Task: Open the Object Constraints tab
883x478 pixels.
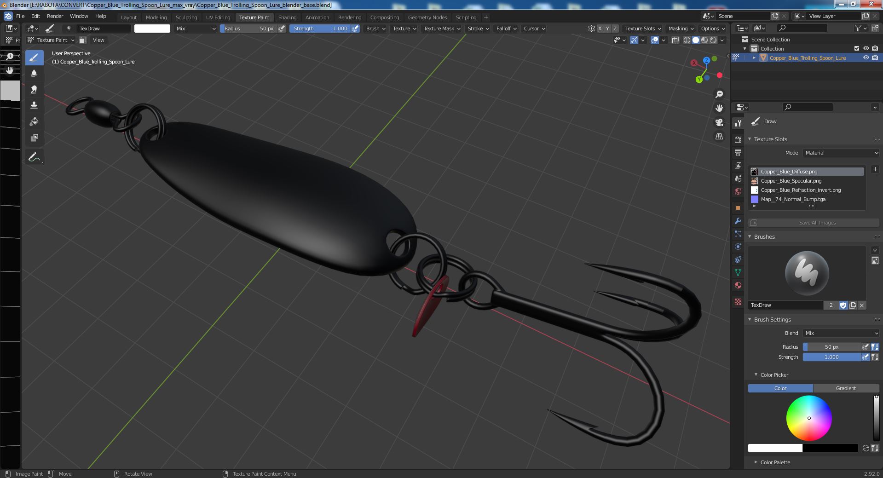Action: [x=738, y=259]
